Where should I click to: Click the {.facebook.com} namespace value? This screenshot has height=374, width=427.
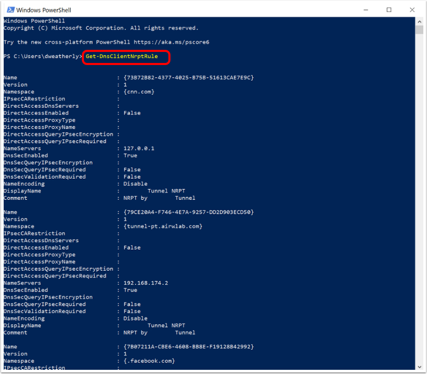tap(149, 361)
